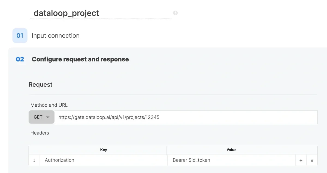Screen dimensions: 327x173
Task: Click the info icon beside dataloop_project name
Action: [175, 13]
